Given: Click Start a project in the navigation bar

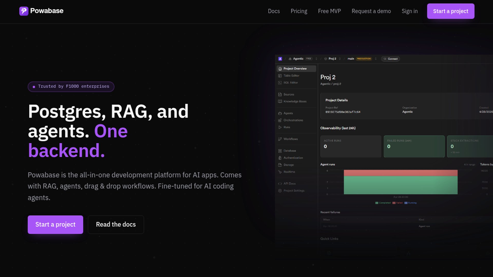Looking at the screenshot, I should [451, 11].
